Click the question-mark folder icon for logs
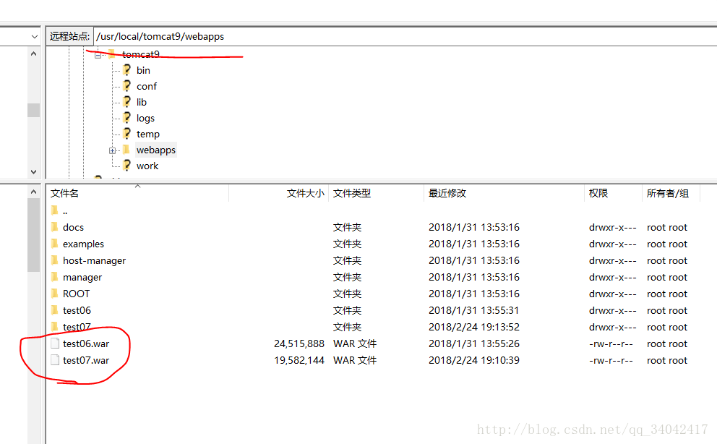717x444 pixels. (127, 118)
